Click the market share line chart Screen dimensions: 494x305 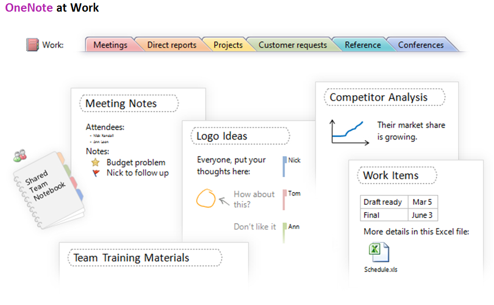349,132
